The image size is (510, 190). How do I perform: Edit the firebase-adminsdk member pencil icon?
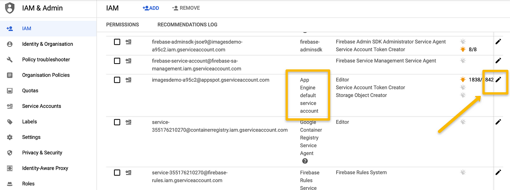click(498, 42)
